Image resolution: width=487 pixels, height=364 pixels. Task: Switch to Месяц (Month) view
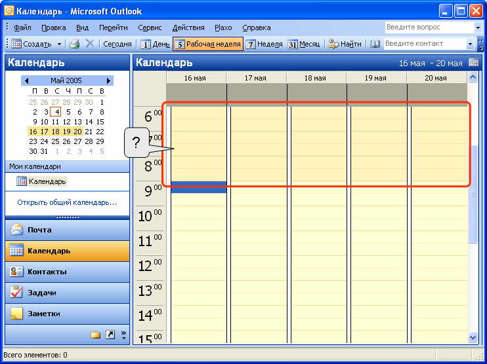(x=304, y=45)
